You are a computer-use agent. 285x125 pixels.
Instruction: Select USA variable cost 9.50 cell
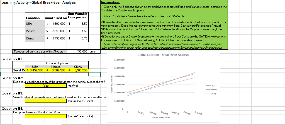tap(78, 24)
